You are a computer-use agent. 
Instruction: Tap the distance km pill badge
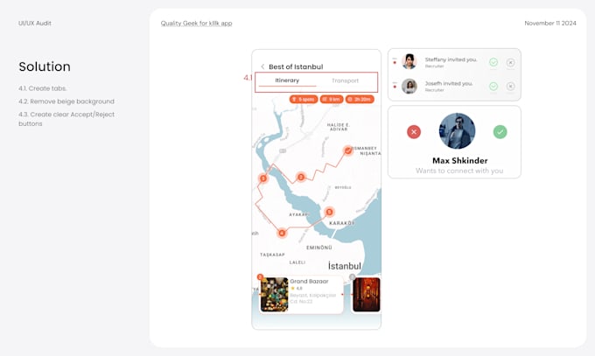[x=332, y=100]
